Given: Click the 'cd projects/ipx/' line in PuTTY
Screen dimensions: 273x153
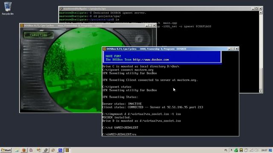Looking at the screenshot, I should 90,16.
